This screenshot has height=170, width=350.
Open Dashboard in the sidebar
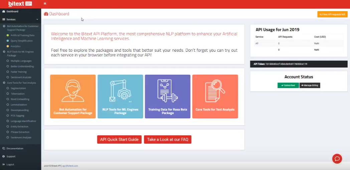(x=12, y=12)
